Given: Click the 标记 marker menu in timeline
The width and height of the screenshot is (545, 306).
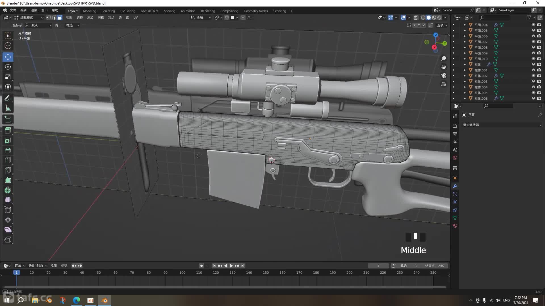Looking at the screenshot, I should pyautogui.click(x=64, y=266).
